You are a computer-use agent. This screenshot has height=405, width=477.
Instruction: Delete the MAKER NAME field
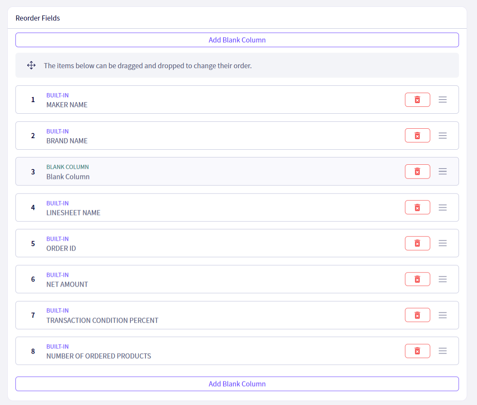[417, 100]
